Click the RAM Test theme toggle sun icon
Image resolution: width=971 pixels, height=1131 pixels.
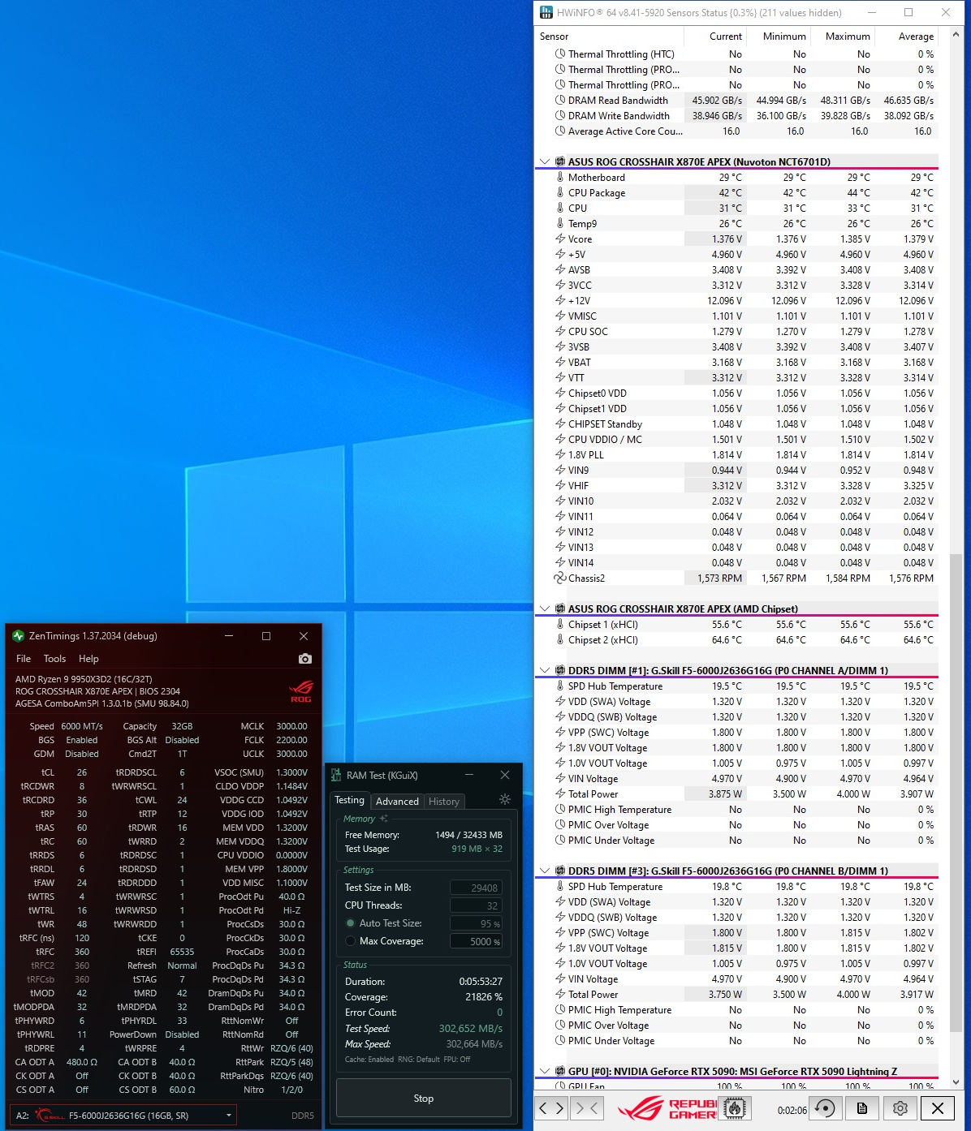[505, 799]
